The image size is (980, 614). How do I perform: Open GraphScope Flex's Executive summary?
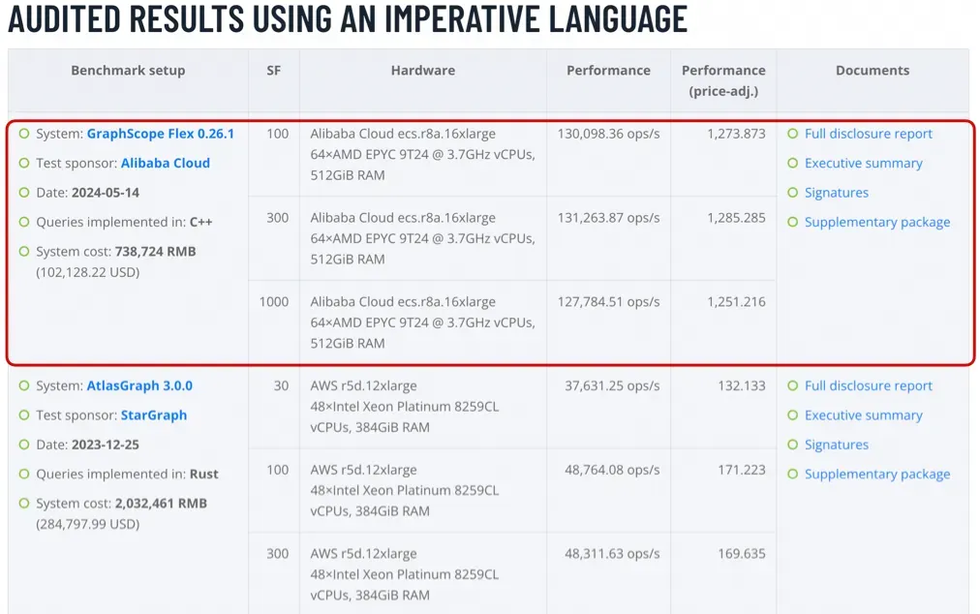[863, 163]
